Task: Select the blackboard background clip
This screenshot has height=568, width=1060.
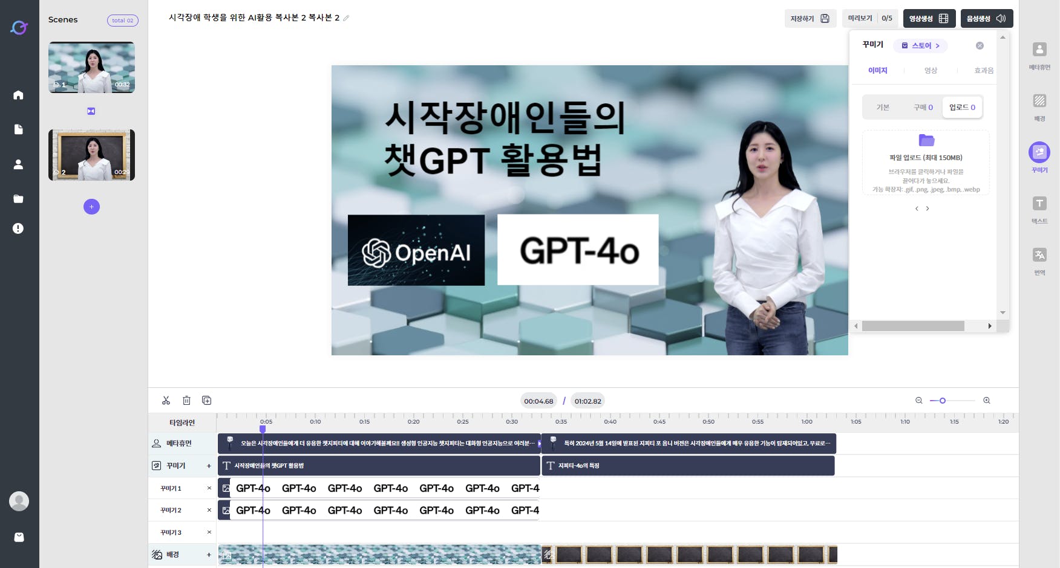Action: point(690,555)
